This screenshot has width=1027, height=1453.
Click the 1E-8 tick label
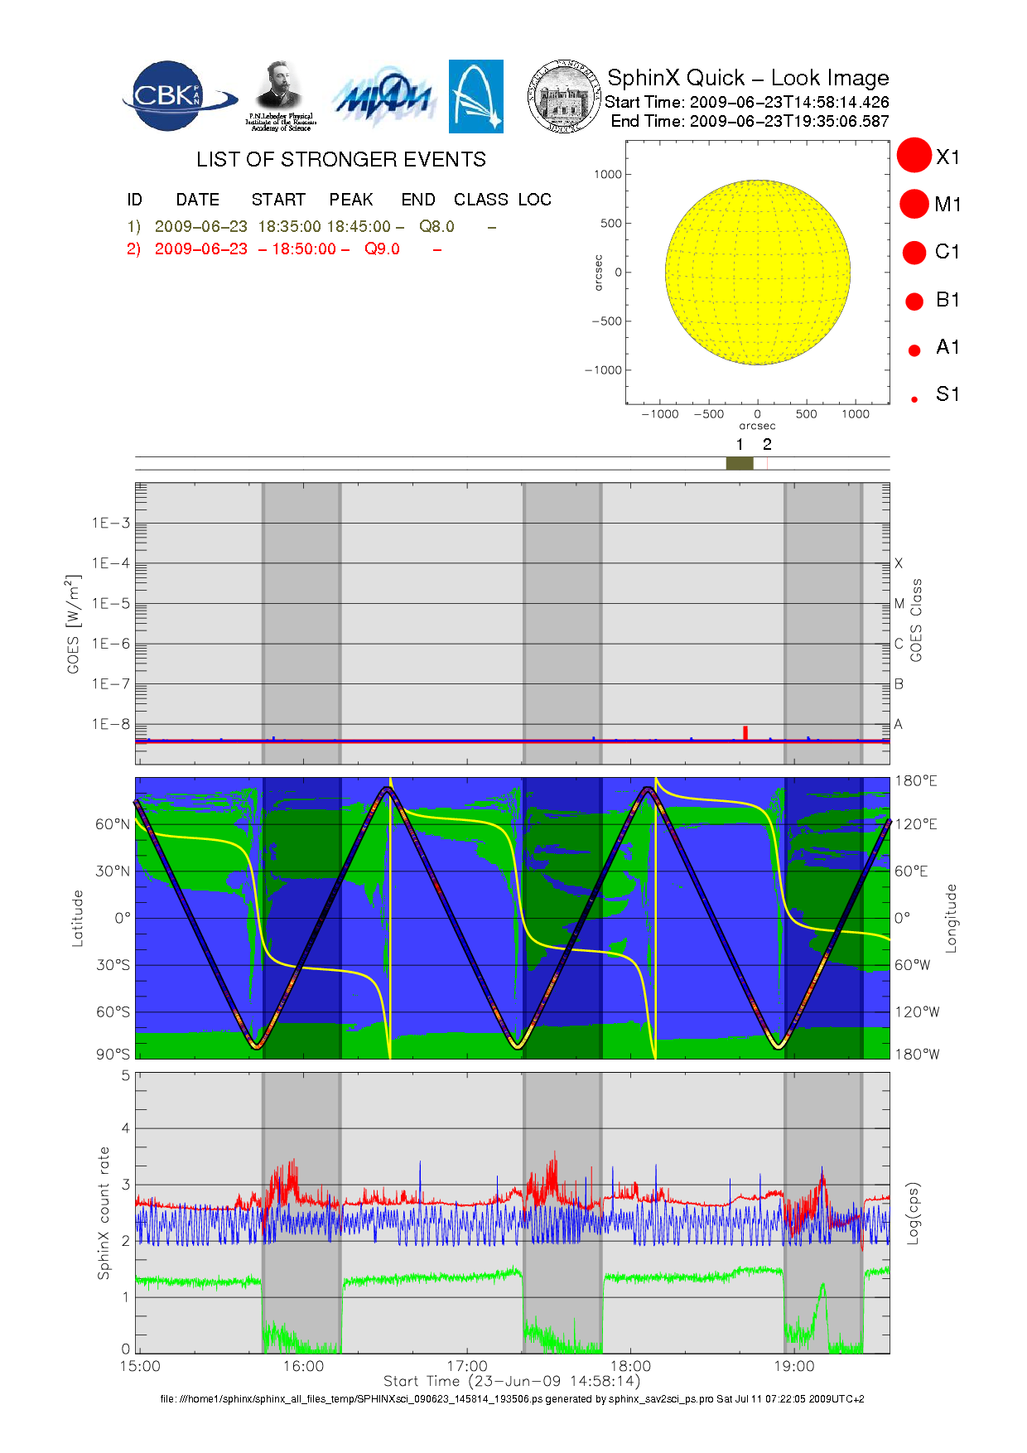coord(111,724)
